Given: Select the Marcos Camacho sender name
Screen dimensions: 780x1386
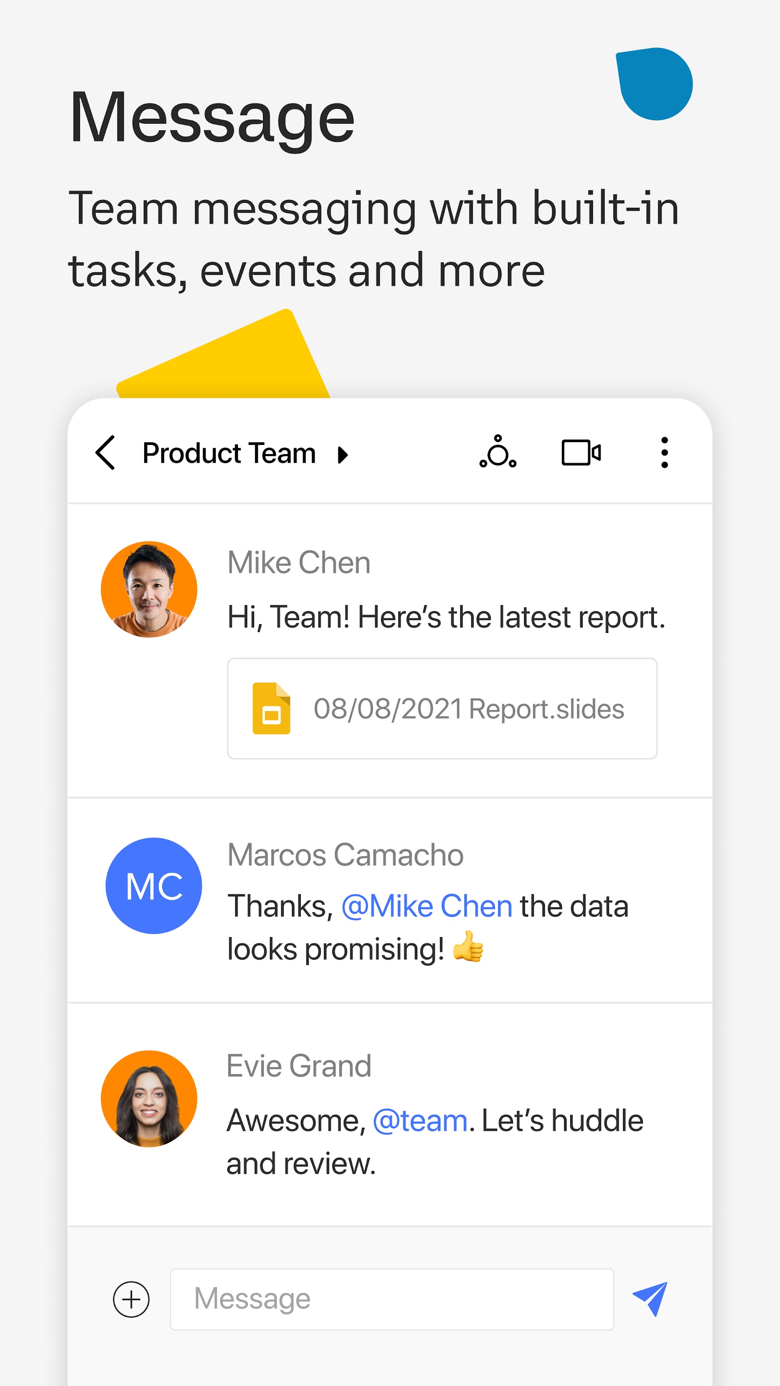Looking at the screenshot, I should point(345,855).
